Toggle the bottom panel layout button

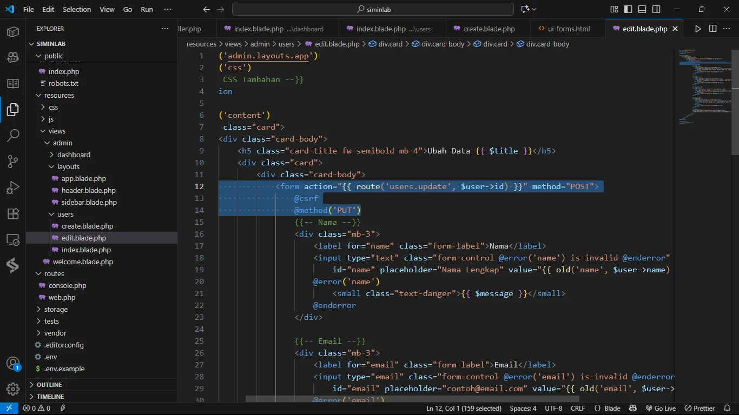tap(642, 9)
